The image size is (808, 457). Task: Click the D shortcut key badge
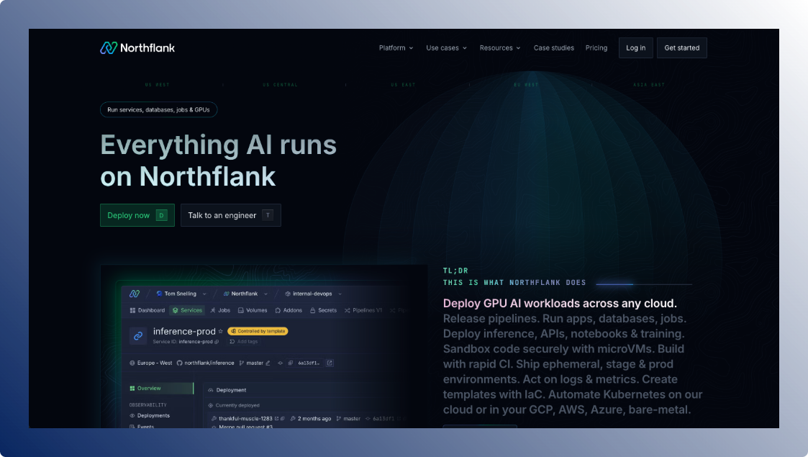click(161, 215)
